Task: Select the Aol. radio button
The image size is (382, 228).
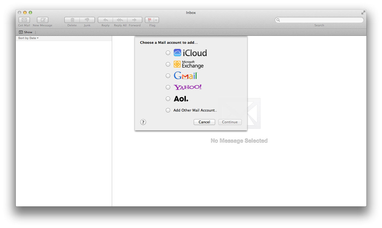Action: pyautogui.click(x=168, y=99)
